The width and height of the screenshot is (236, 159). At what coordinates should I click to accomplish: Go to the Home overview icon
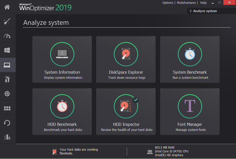(7, 7)
